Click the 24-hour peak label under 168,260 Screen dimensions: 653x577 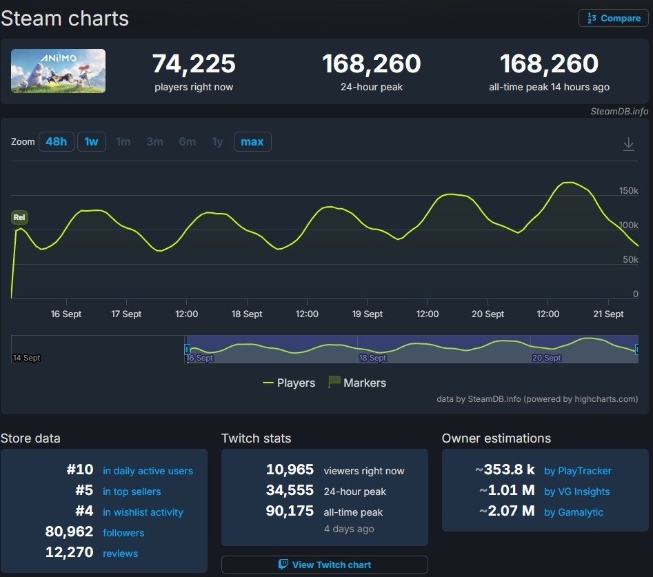tap(372, 87)
